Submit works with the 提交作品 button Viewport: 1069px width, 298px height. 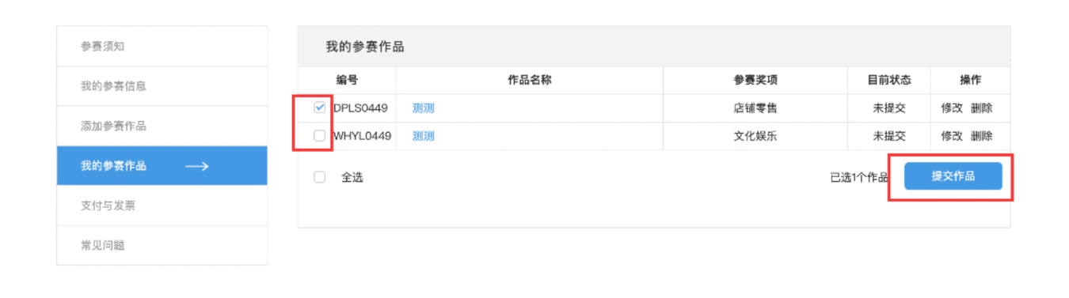(953, 176)
